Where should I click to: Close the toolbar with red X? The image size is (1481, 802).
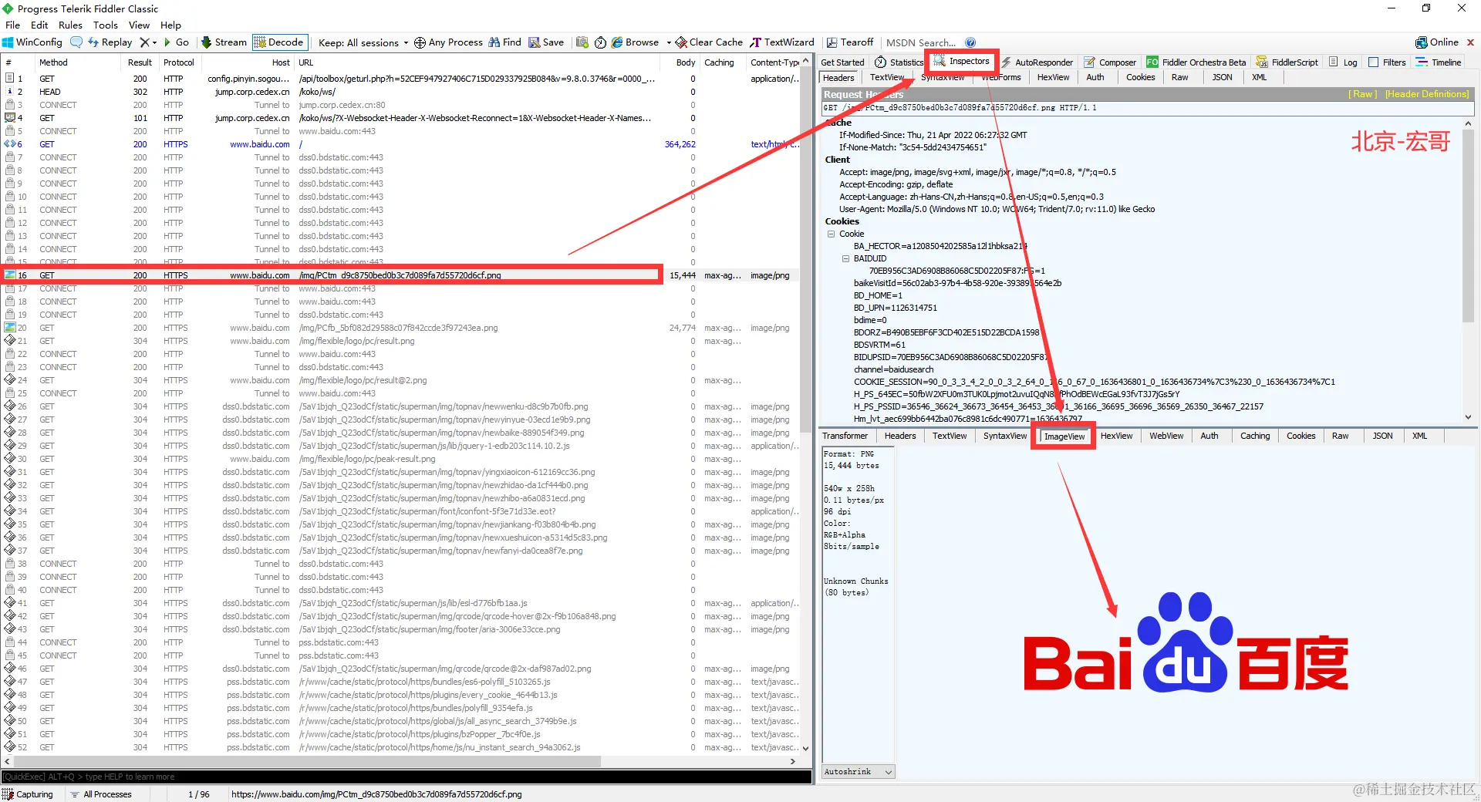(1470, 42)
